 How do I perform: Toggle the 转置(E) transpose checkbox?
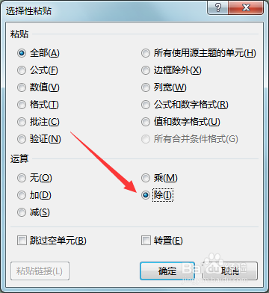coord(162,241)
